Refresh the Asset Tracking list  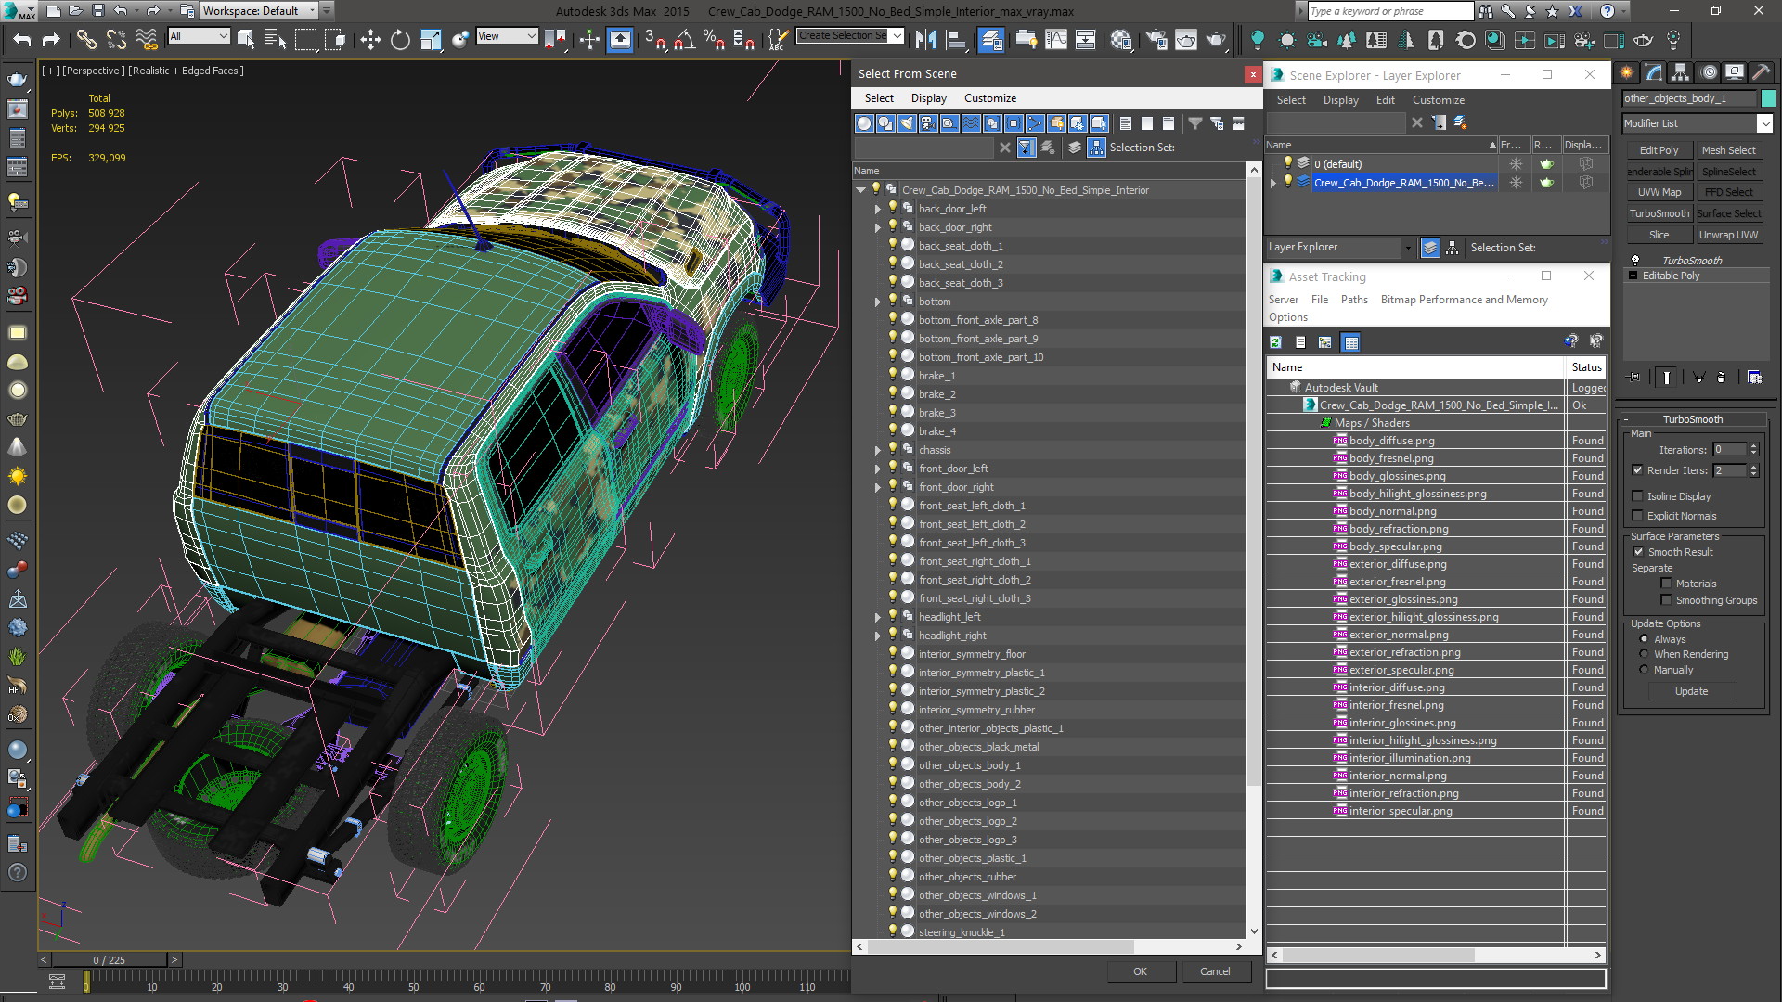pos(1276,342)
